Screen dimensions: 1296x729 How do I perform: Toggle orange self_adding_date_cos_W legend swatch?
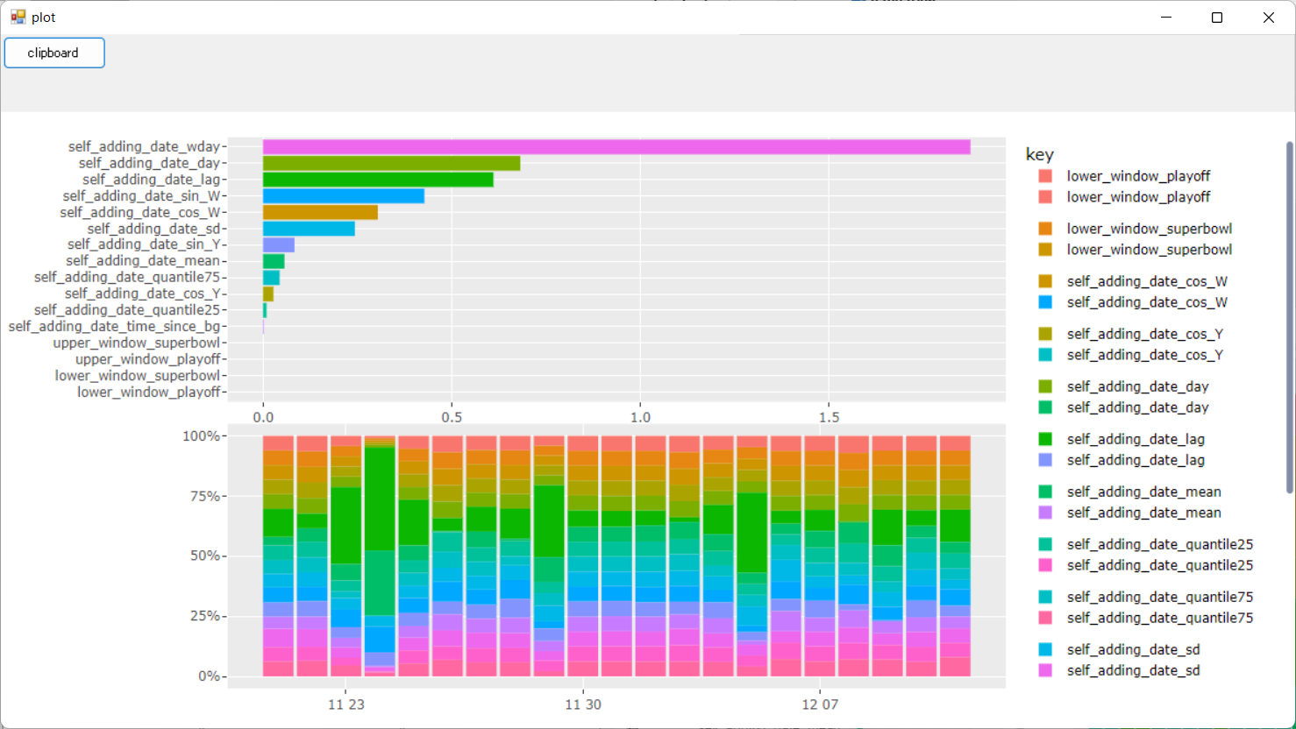tap(1045, 281)
